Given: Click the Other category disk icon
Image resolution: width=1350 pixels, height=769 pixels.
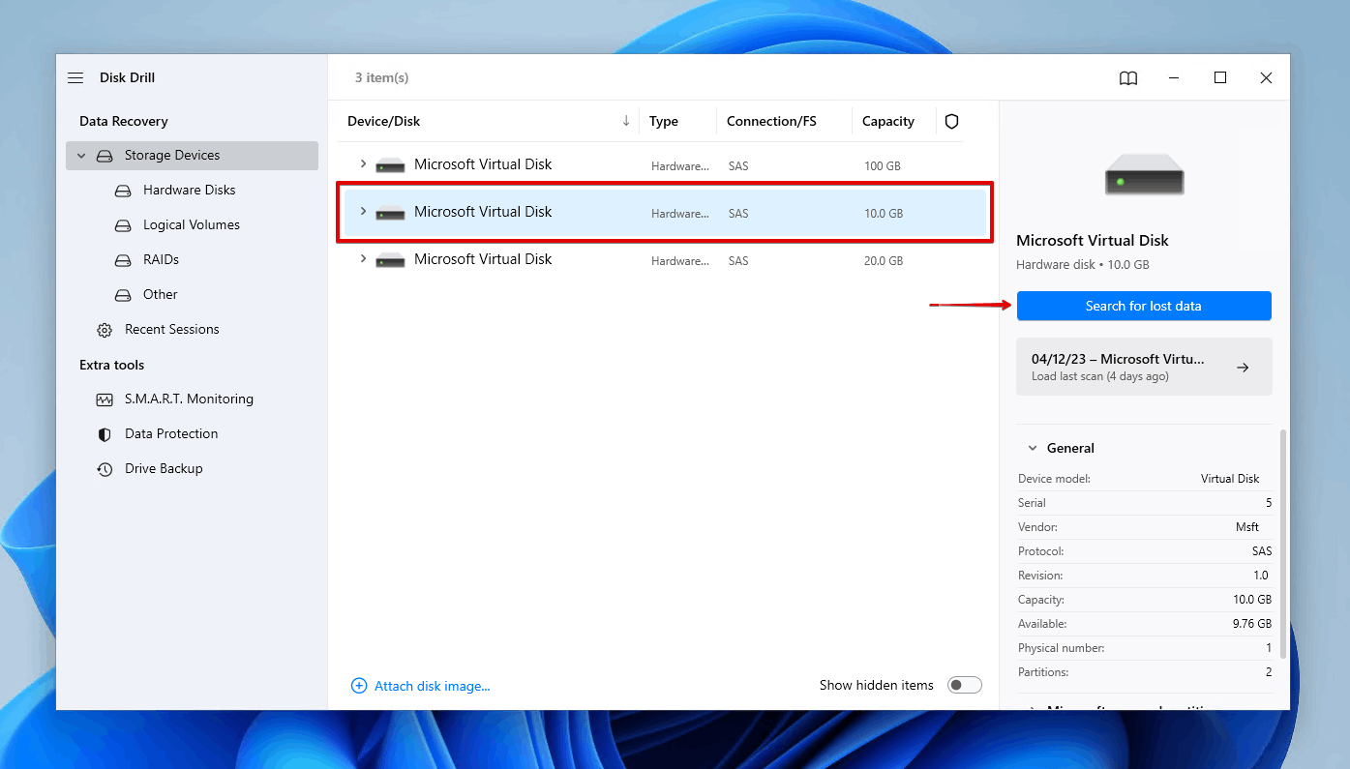Looking at the screenshot, I should coord(123,295).
